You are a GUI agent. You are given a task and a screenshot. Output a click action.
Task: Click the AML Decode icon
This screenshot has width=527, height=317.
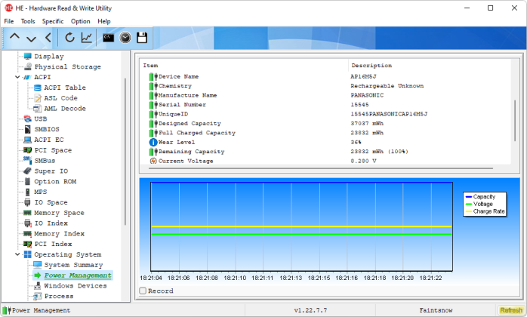(x=37, y=108)
